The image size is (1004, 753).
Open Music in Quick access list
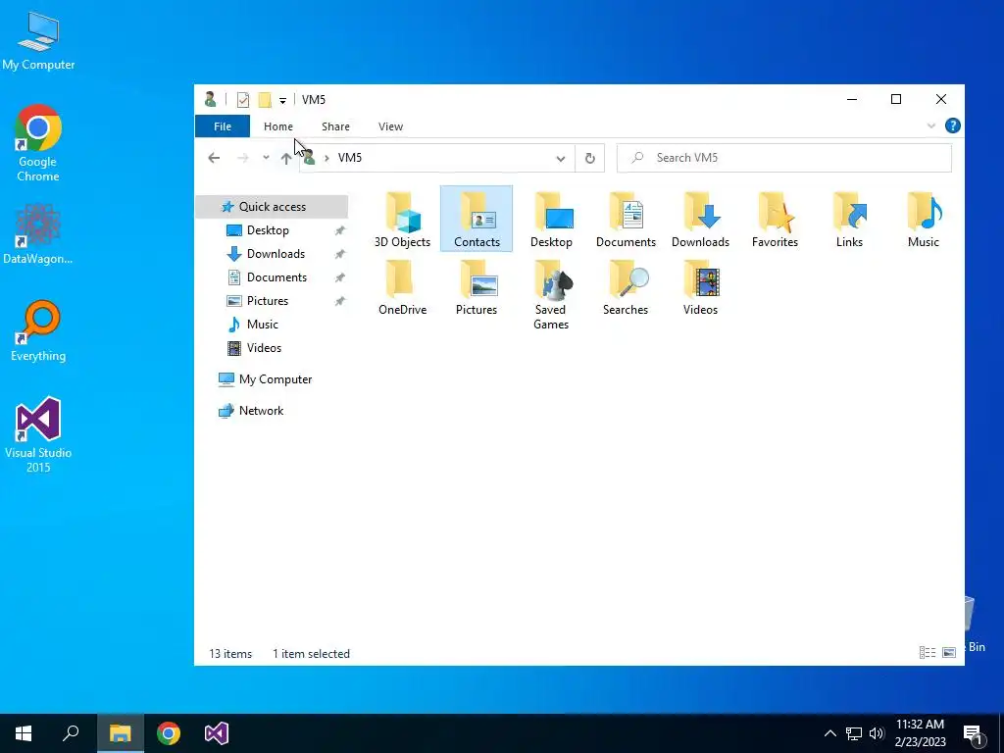pos(262,325)
